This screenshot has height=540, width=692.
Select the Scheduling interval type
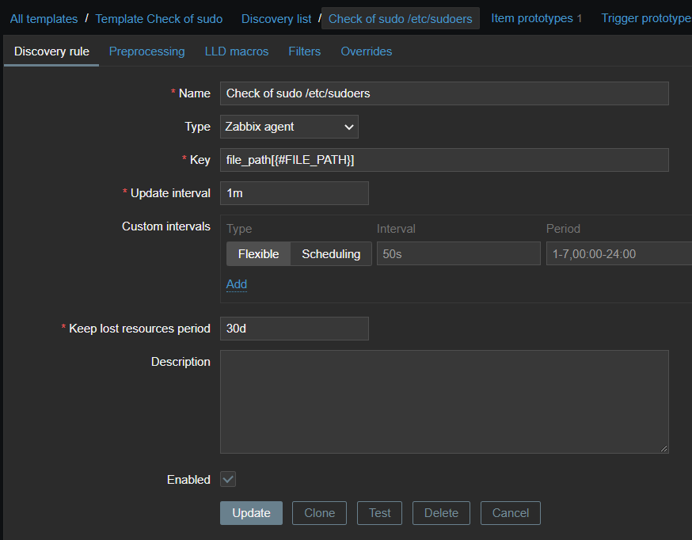coord(331,253)
